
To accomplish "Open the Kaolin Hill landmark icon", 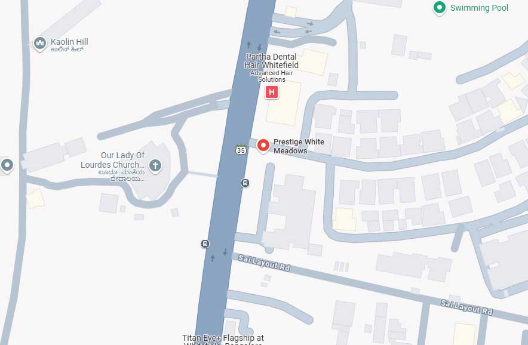I will (40, 44).
